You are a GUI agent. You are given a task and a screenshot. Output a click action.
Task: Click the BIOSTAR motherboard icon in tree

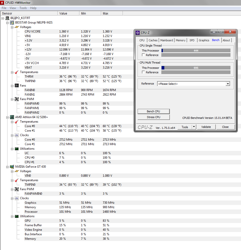(x=12, y=23)
